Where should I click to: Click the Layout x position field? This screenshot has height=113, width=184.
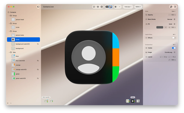(164, 57)
